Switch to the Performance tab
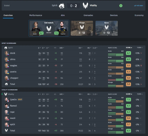Image resolution: width=148 pixels, height=136 pixels. 36,15
